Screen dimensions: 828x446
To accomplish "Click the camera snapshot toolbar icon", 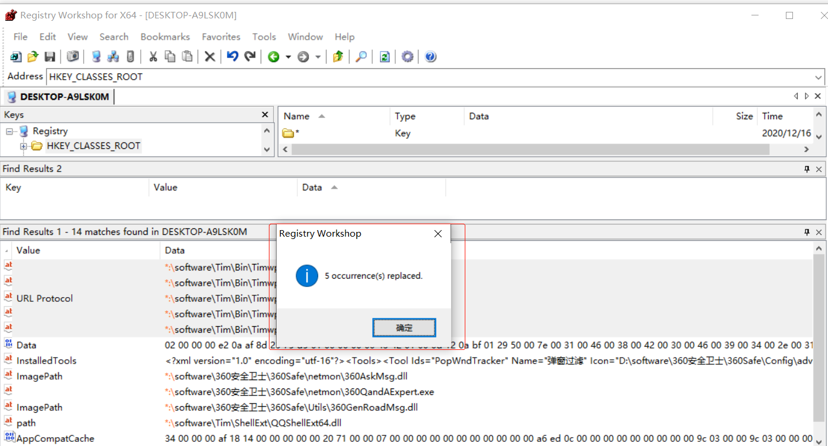I will coord(72,57).
